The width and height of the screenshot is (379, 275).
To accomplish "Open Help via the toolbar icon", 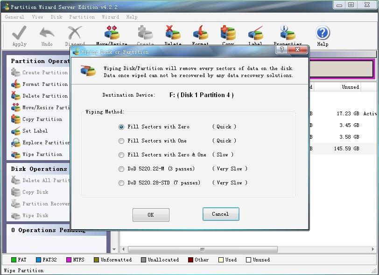I will coord(323,33).
